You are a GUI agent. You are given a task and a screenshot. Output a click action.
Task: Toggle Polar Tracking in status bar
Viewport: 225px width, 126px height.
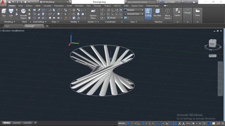click(x=143, y=123)
